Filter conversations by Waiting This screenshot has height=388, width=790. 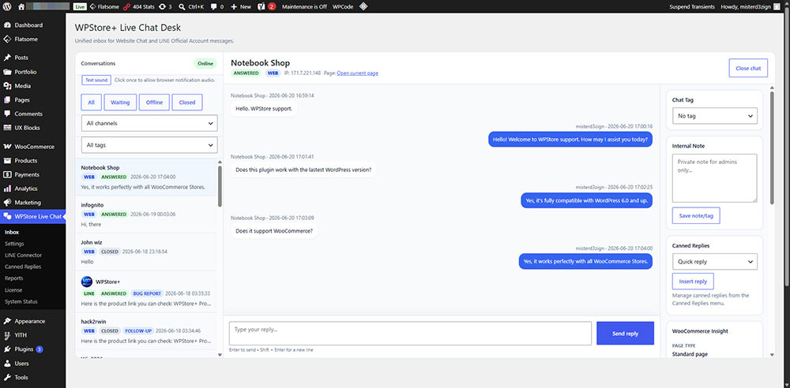click(120, 103)
